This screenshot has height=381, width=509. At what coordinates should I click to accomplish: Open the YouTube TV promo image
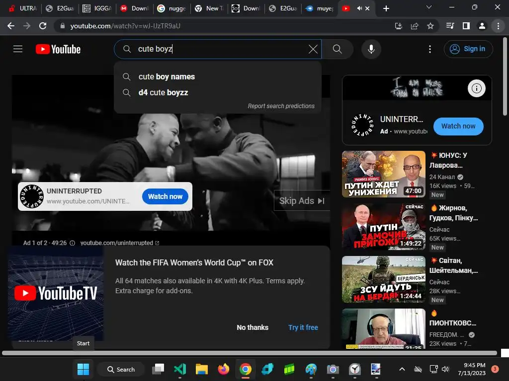coord(56,293)
